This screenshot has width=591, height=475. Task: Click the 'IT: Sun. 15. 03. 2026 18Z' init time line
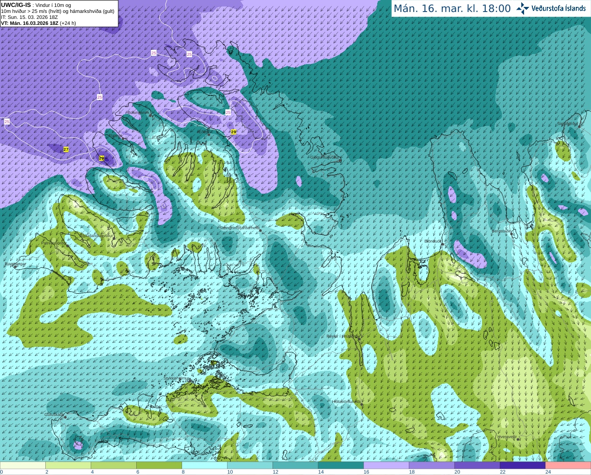coord(29,17)
